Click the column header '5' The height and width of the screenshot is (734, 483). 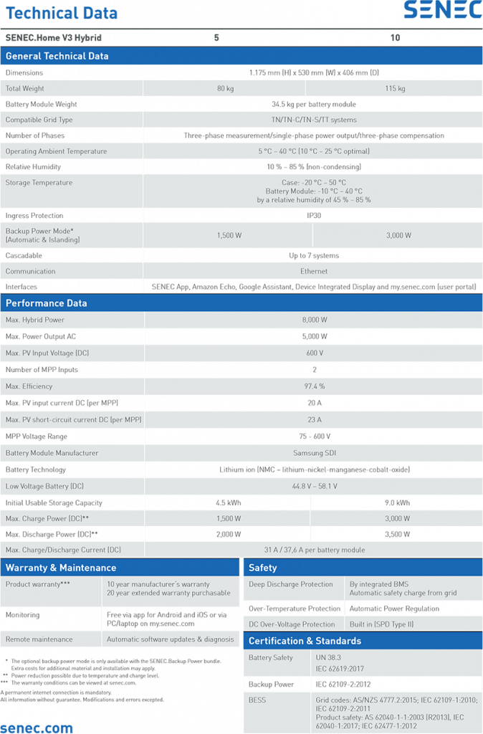tap(216, 38)
